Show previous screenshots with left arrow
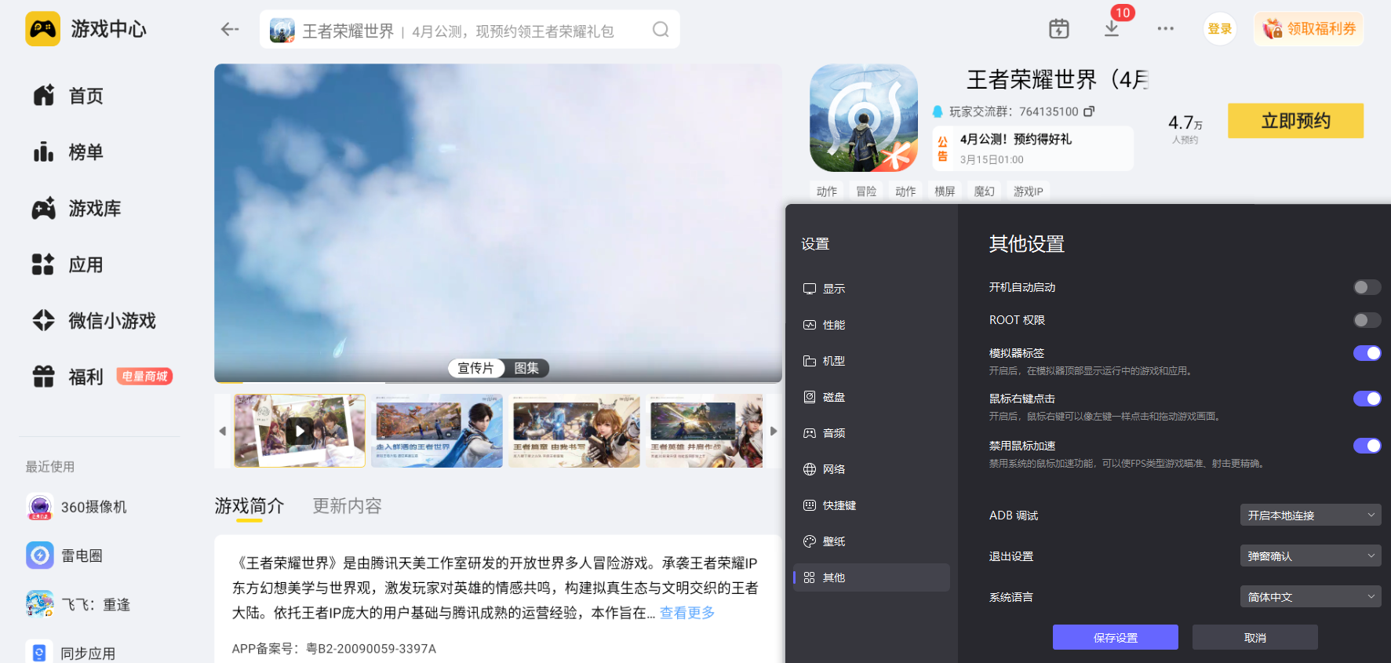This screenshot has width=1391, height=663. [223, 431]
